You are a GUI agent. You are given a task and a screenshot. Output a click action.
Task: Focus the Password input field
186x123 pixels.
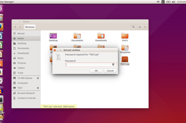[x=88, y=64]
